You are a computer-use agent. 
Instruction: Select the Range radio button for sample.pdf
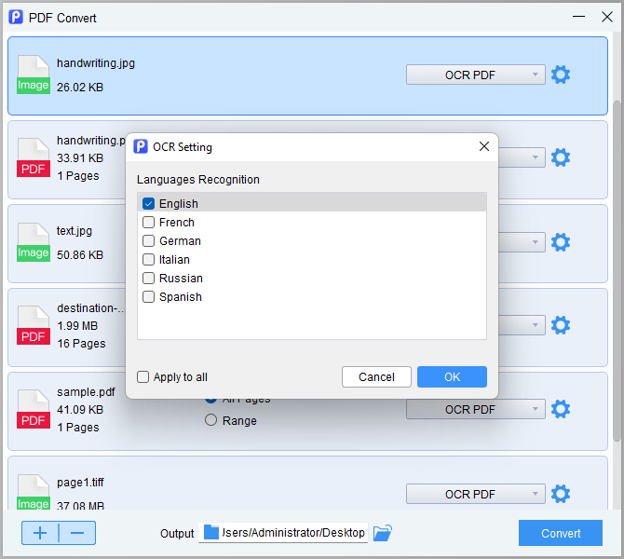pos(210,420)
